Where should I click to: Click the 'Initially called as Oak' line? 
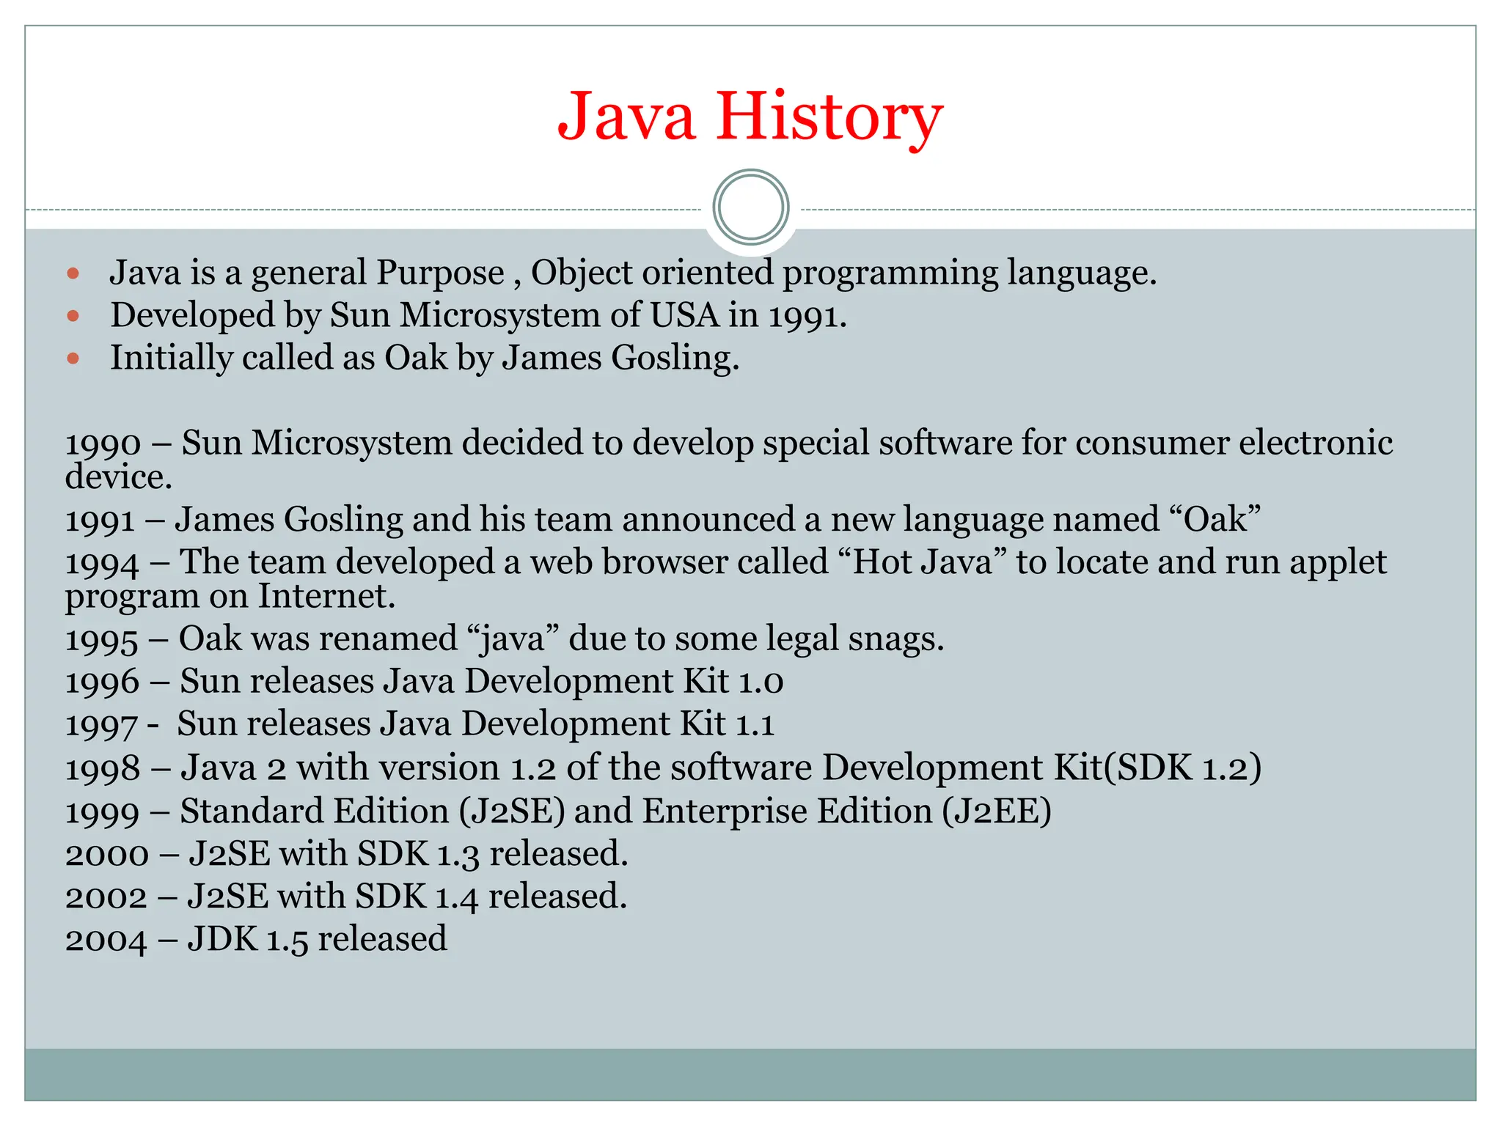[424, 358]
